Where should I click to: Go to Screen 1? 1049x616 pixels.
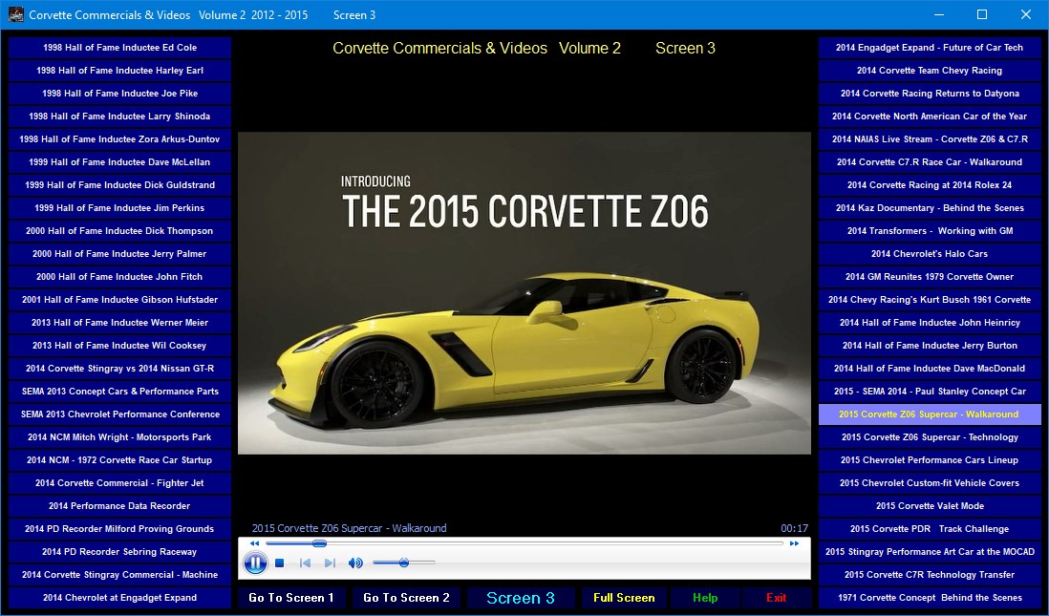click(291, 598)
